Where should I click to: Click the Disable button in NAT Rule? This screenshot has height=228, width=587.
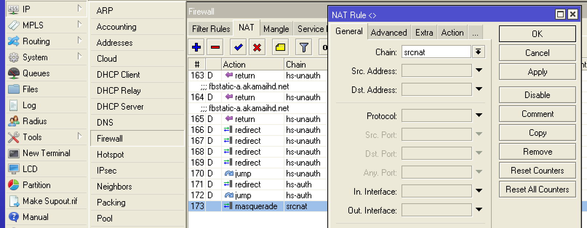pyautogui.click(x=537, y=95)
